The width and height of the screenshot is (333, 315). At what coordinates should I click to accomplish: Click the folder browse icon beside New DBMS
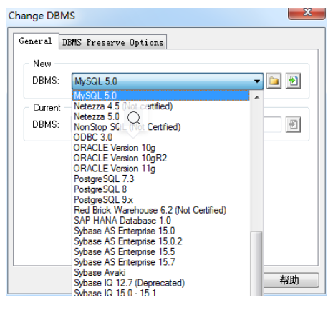pos(274,81)
